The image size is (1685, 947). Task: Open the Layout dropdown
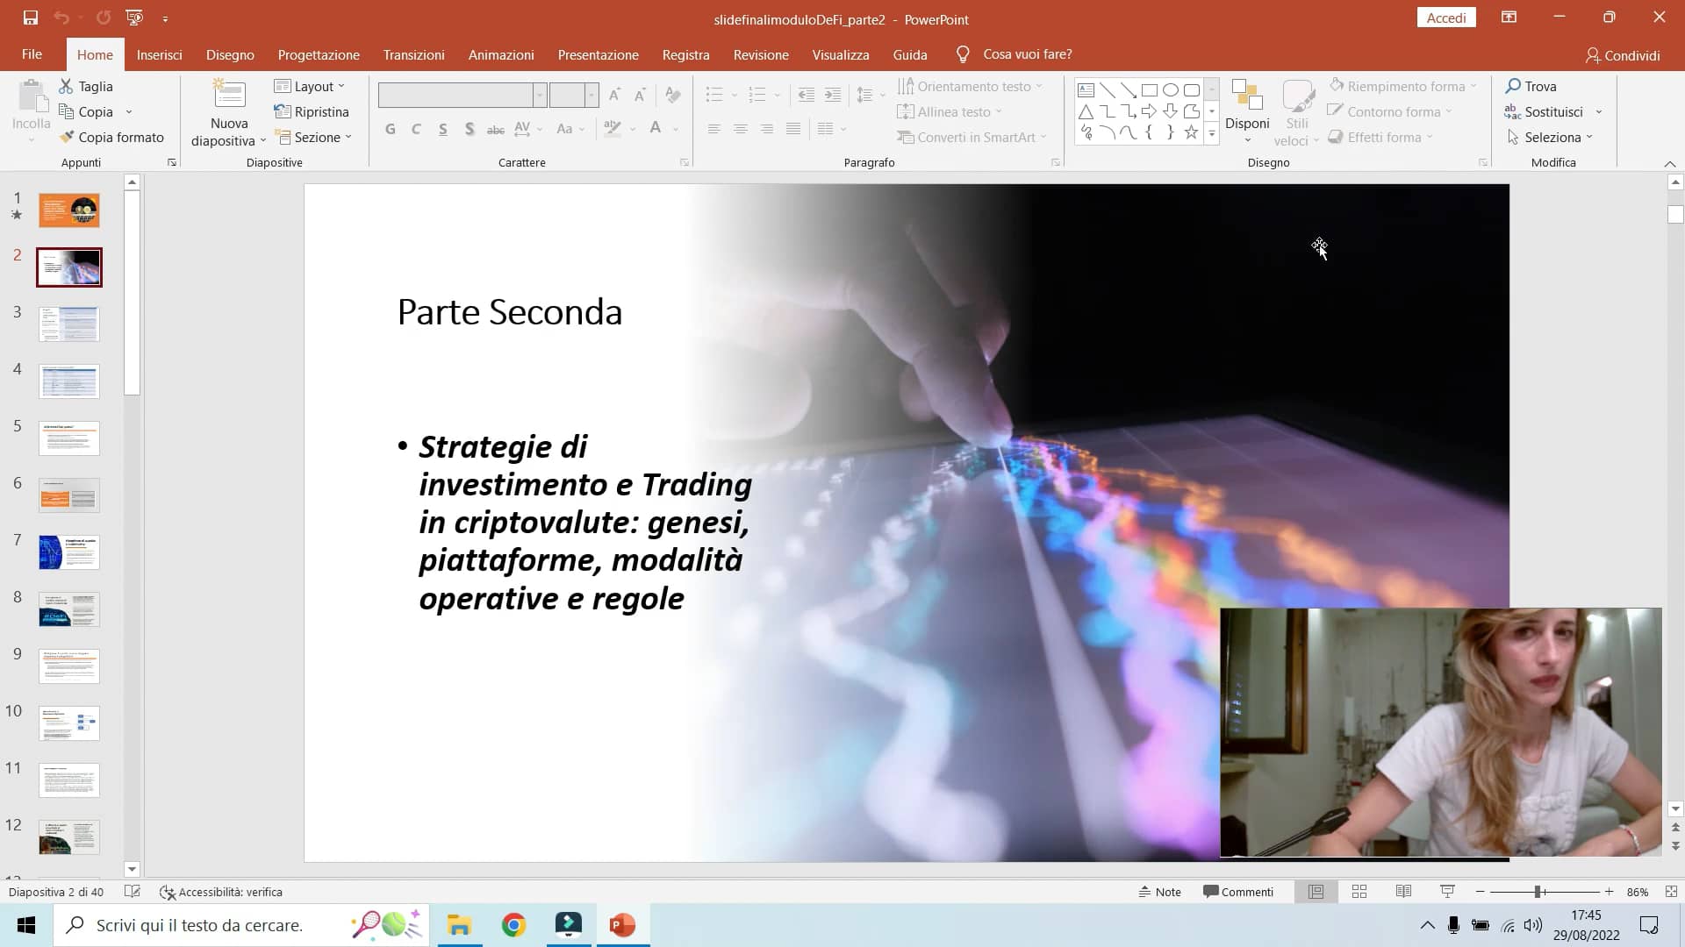(x=309, y=86)
